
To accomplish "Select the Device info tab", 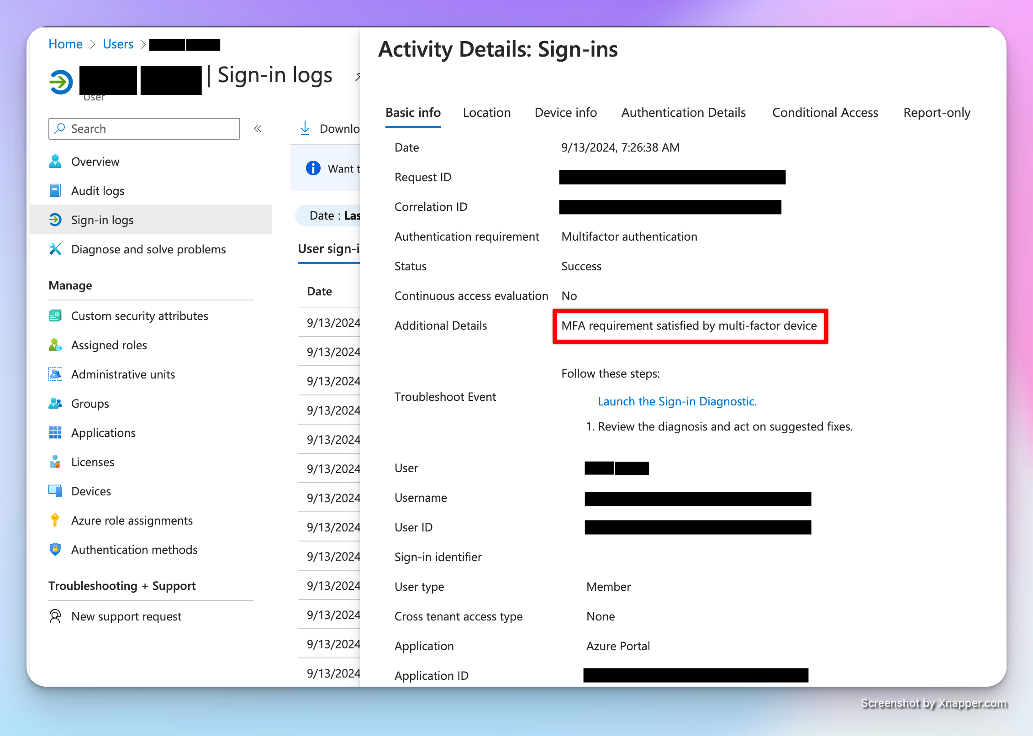I will pos(565,113).
